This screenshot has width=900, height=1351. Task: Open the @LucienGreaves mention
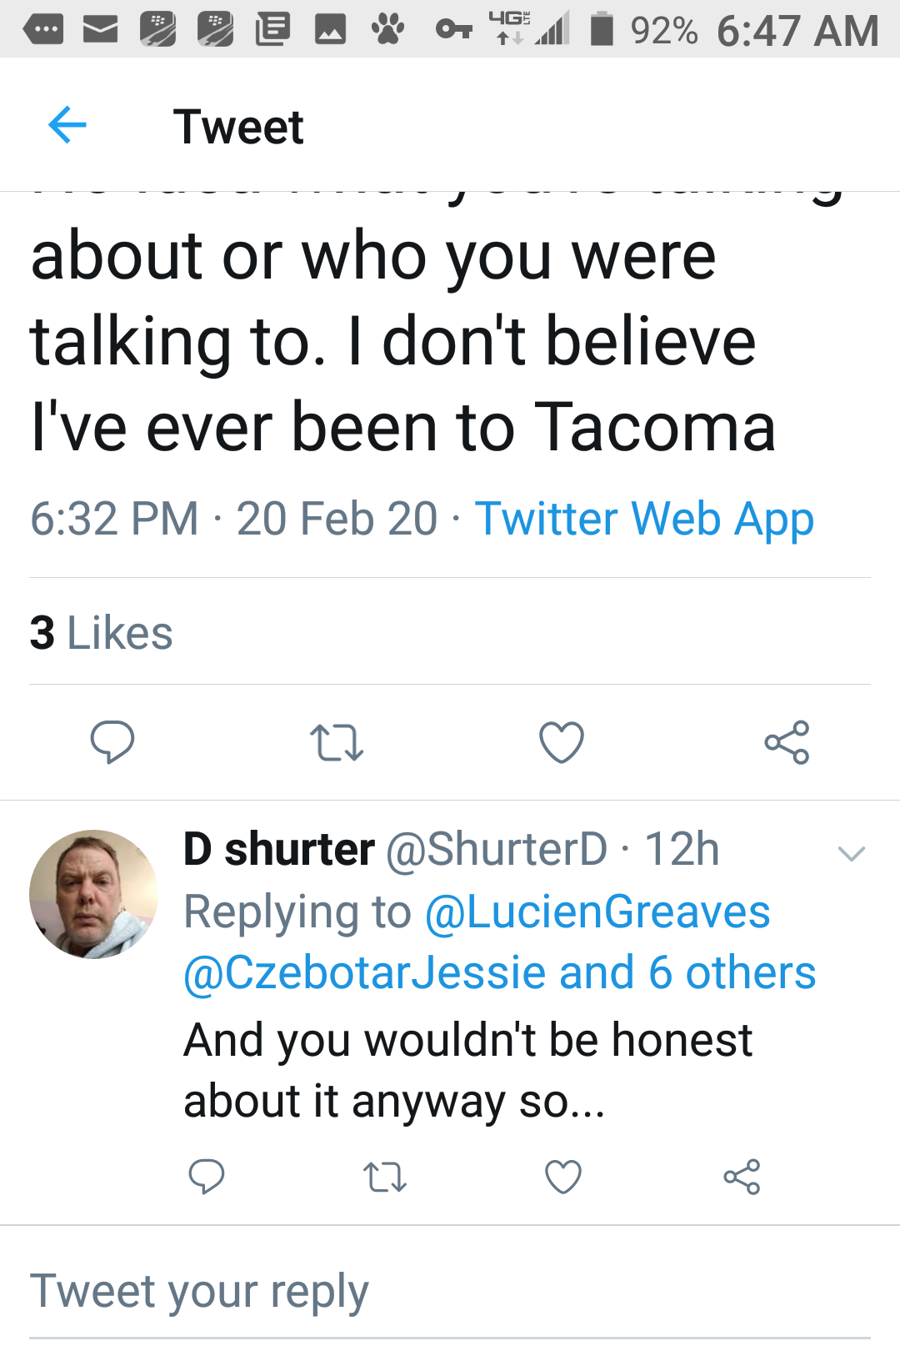point(597,912)
